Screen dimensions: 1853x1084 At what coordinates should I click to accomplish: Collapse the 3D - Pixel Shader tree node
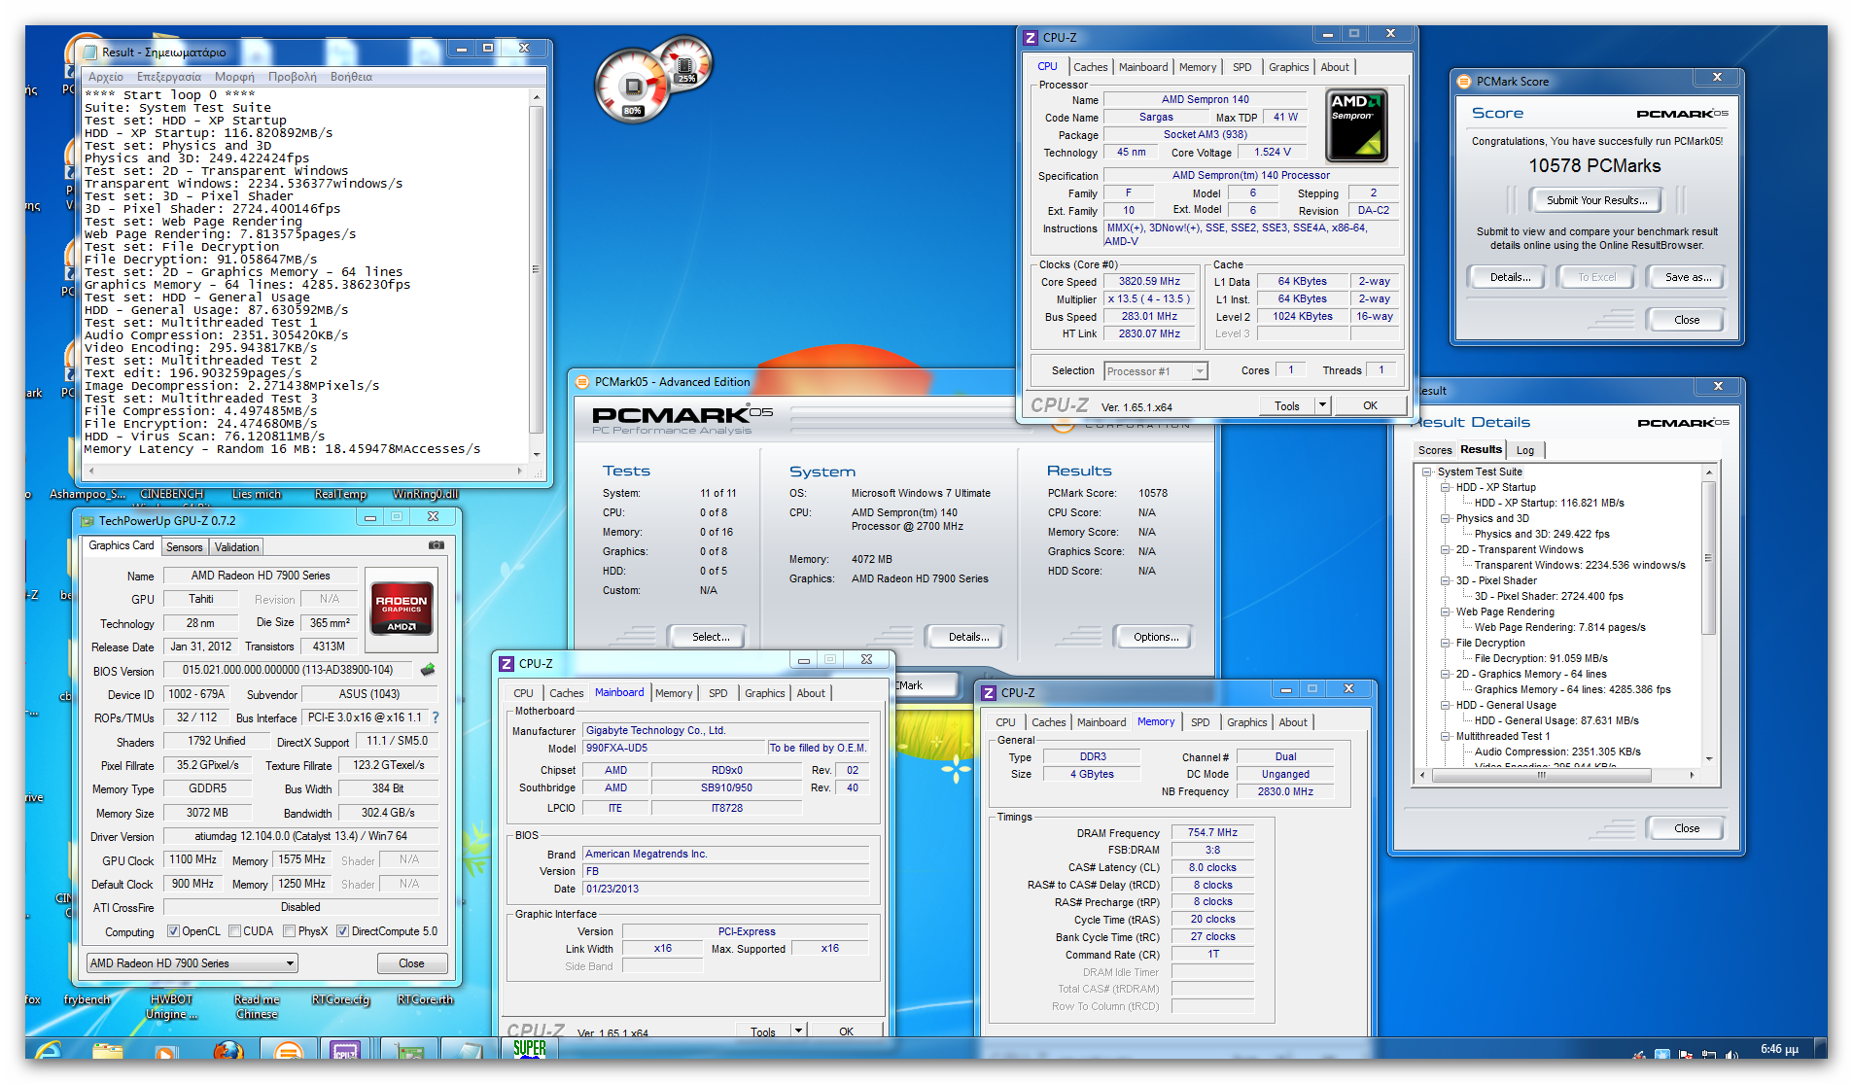click(1445, 581)
